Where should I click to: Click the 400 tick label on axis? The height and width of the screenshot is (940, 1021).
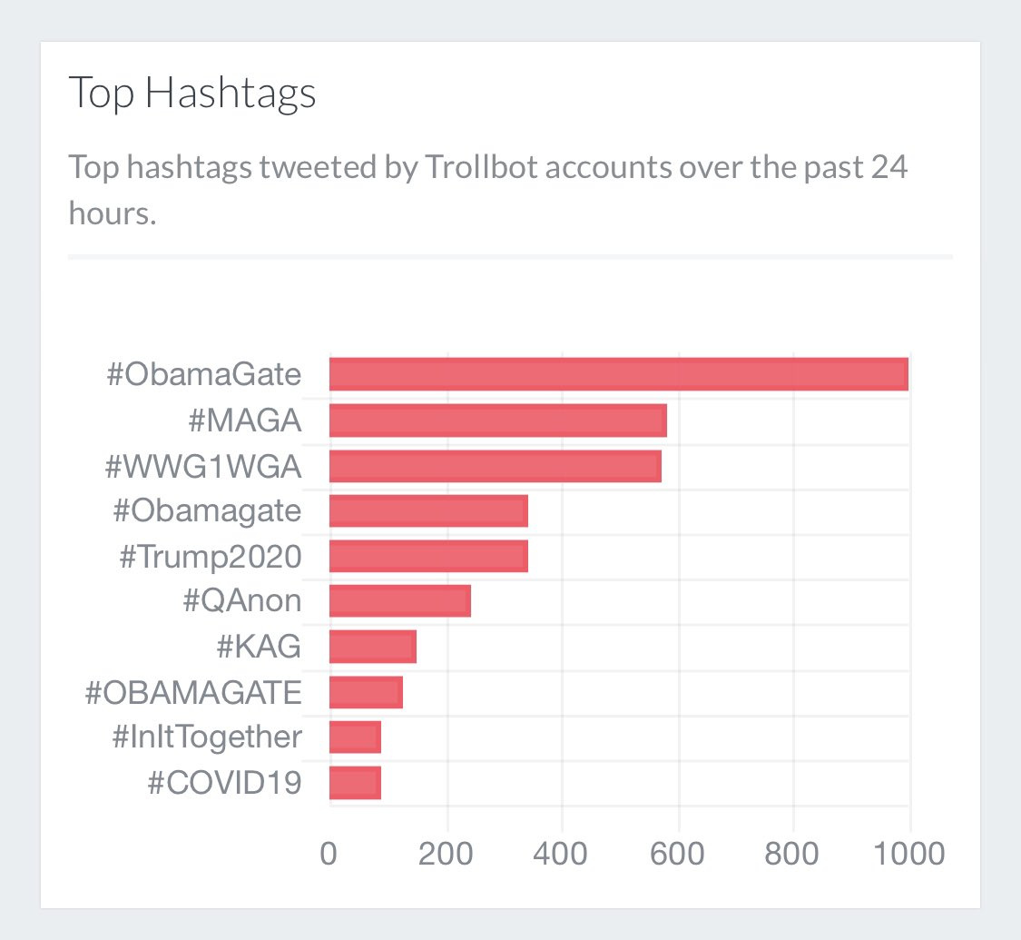(x=562, y=855)
